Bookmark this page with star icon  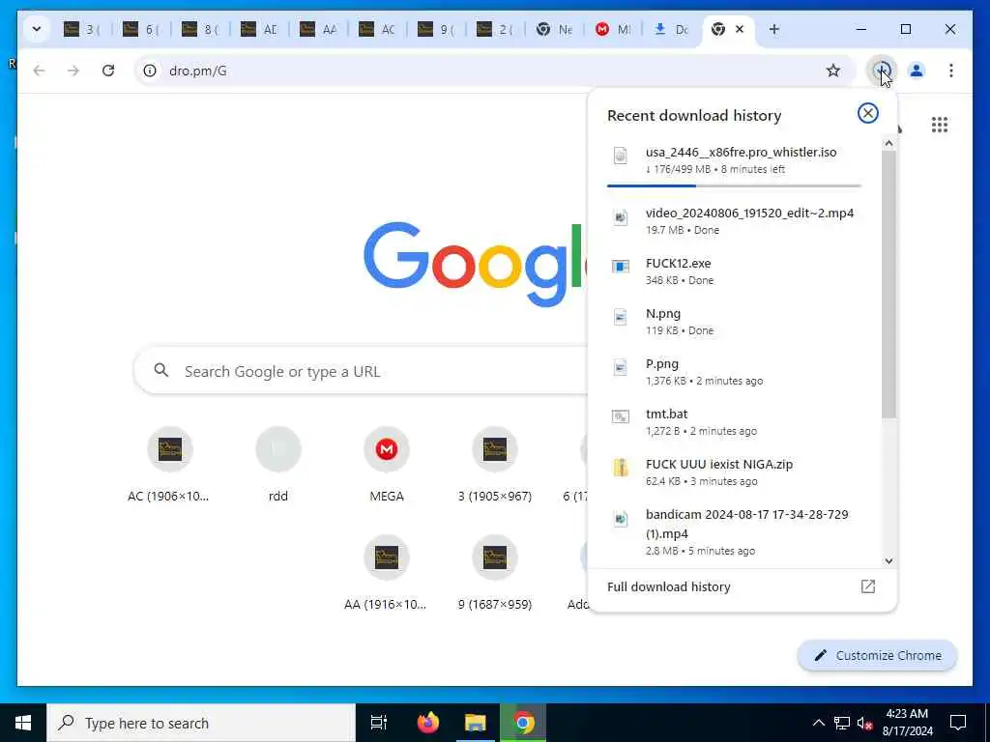pos(833,71)
